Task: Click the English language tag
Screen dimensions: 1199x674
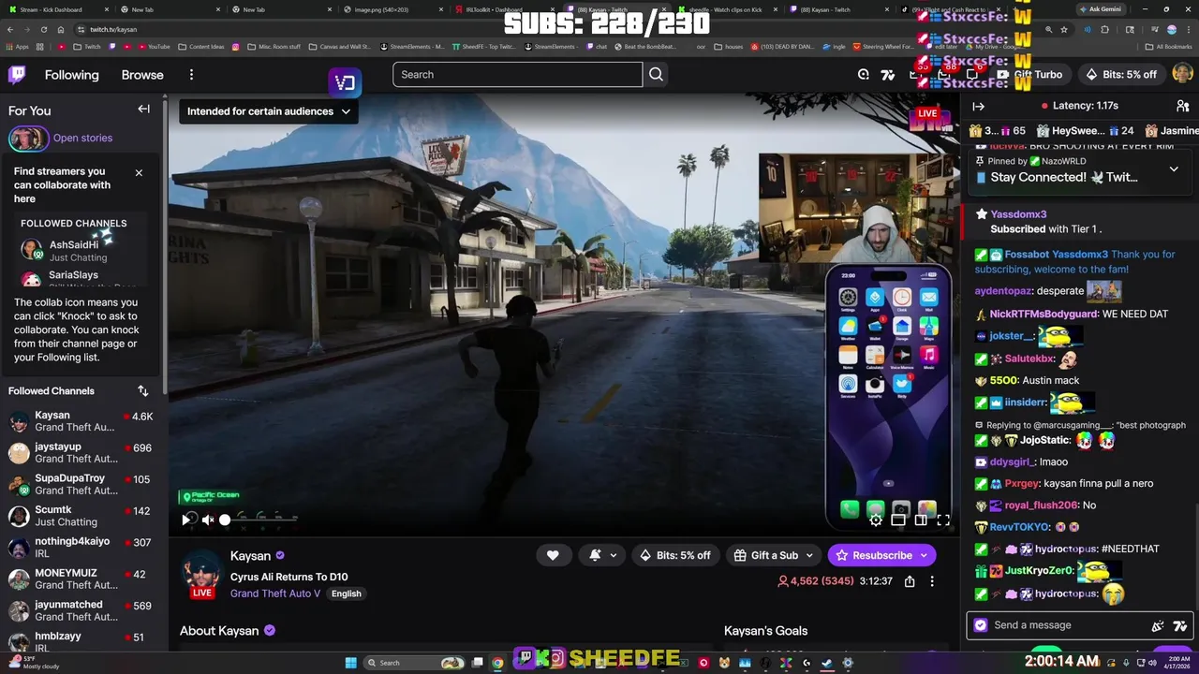Action: (346, 593)
